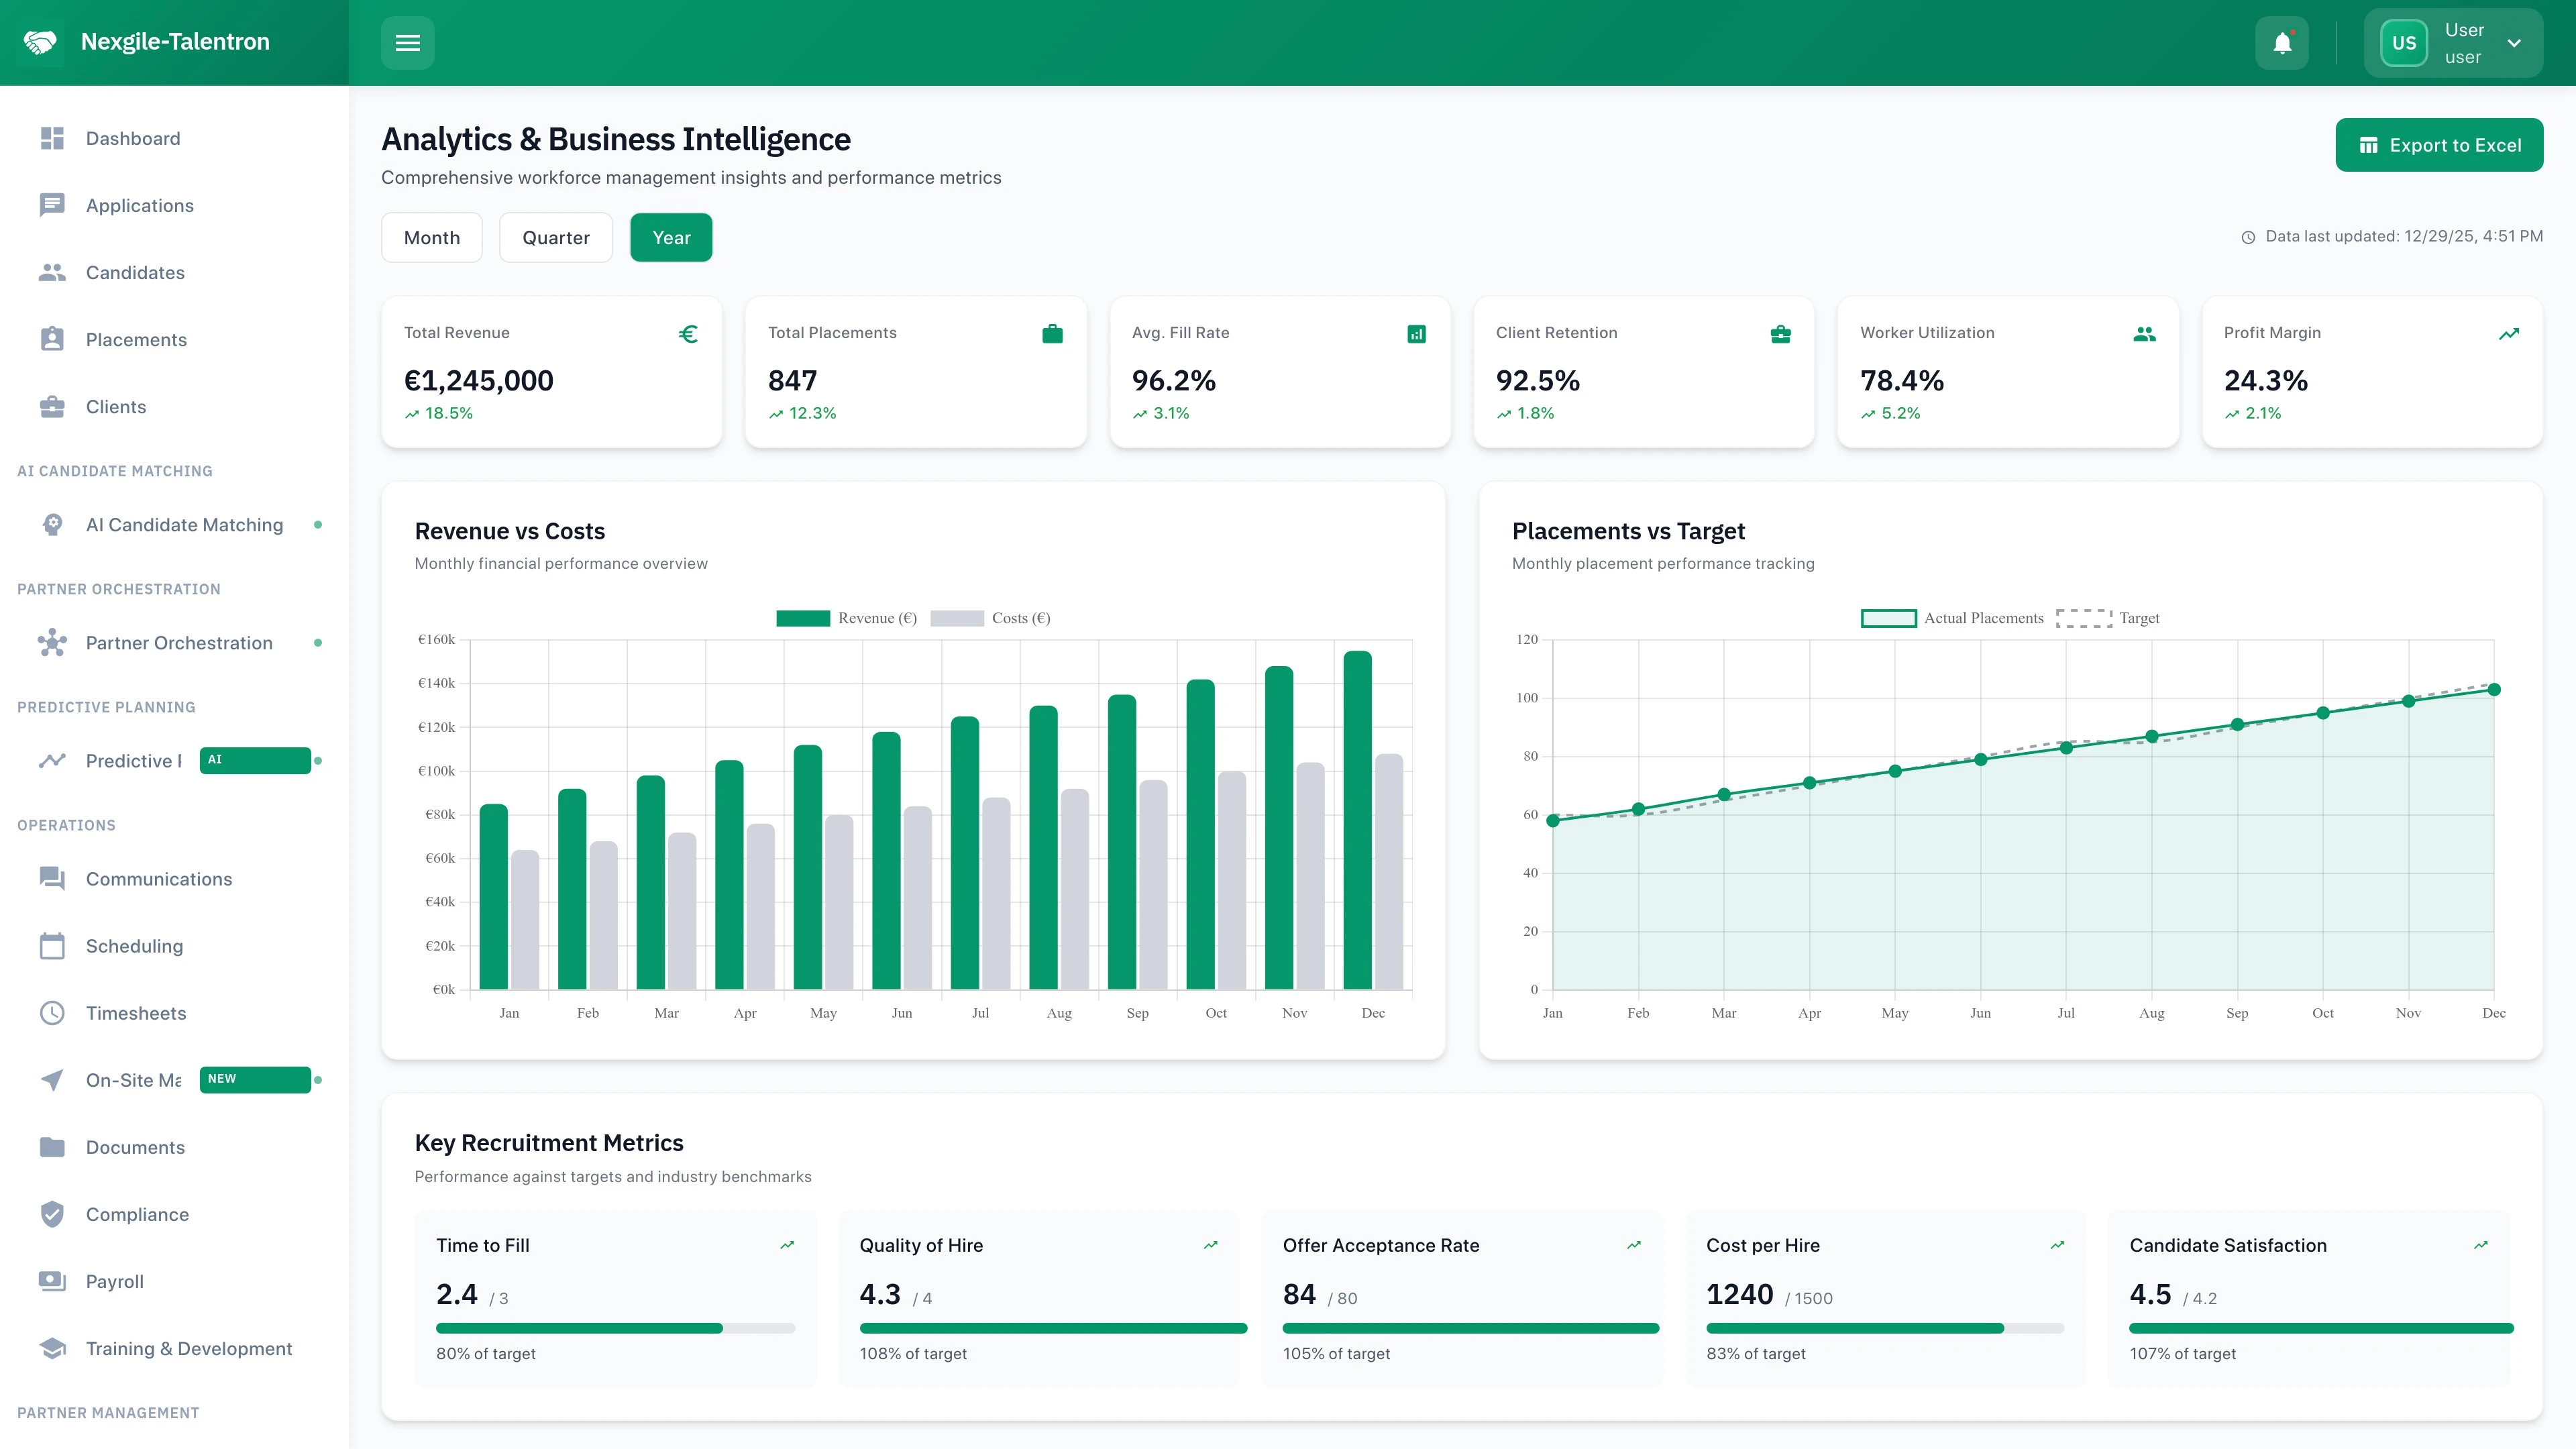Click the Export to Excel button
The height and width of the screenshot is (1449, 2576).
coord(2440,144)
